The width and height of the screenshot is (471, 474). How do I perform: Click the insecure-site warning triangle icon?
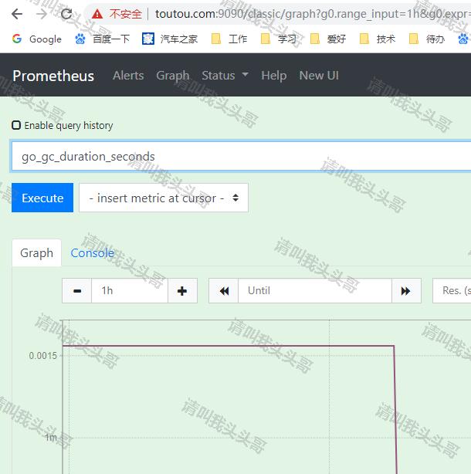coord(97,14)
